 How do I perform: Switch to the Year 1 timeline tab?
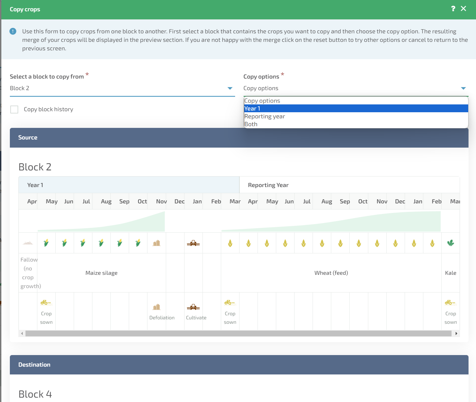point(129,185)
